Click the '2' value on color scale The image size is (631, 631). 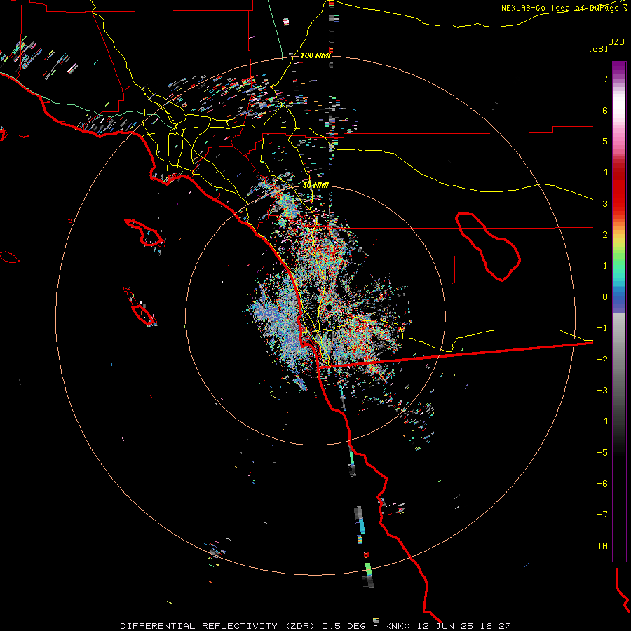(605, 235)
